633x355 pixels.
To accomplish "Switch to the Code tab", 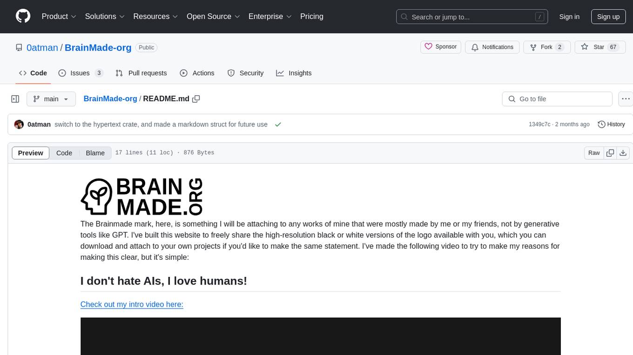I will (33, 73).
